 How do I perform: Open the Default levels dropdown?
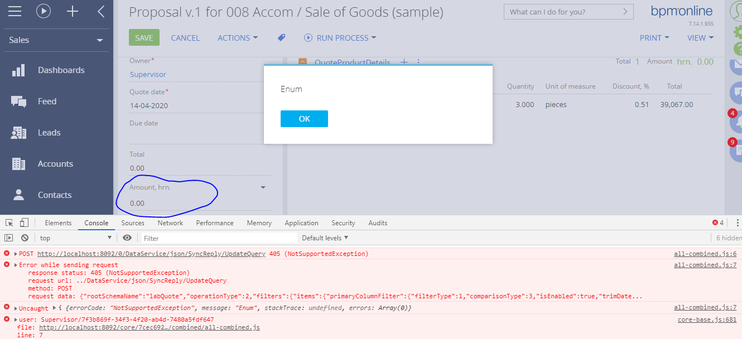(325, 238)
